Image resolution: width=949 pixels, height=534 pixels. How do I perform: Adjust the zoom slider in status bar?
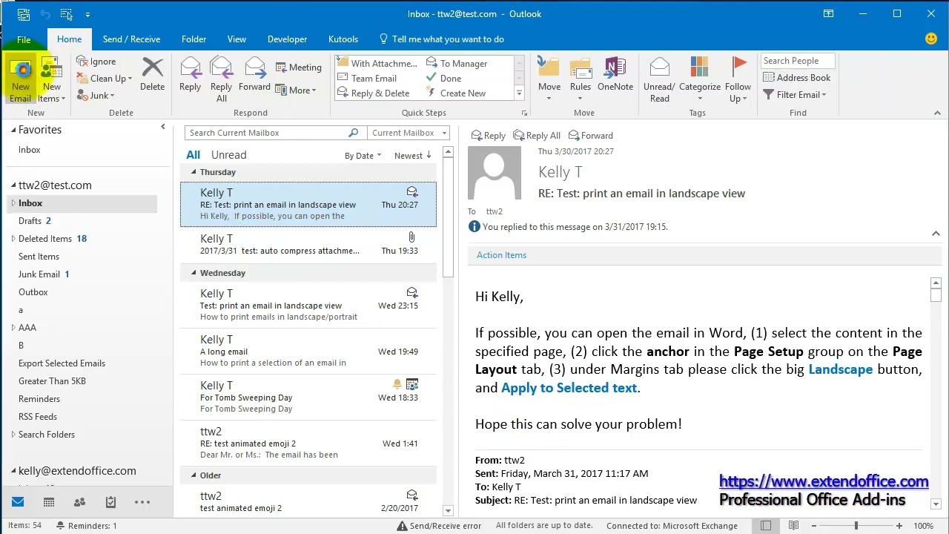pos(856,525)
